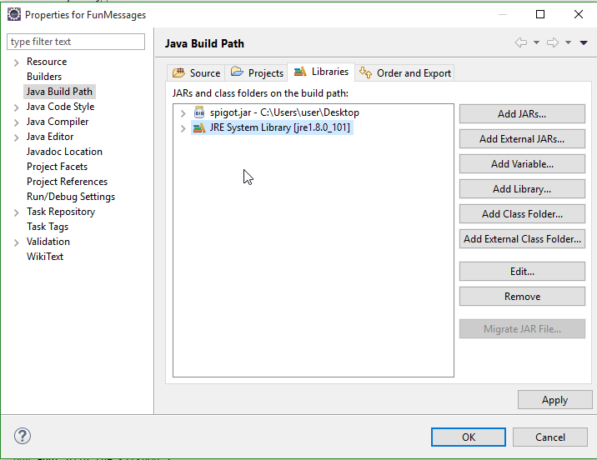
Task: Click the Add Variable... button
Action: (522, 164)
